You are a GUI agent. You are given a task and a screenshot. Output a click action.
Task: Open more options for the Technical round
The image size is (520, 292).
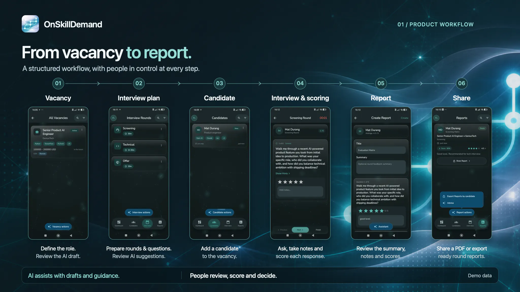click(x=161, y=145)
